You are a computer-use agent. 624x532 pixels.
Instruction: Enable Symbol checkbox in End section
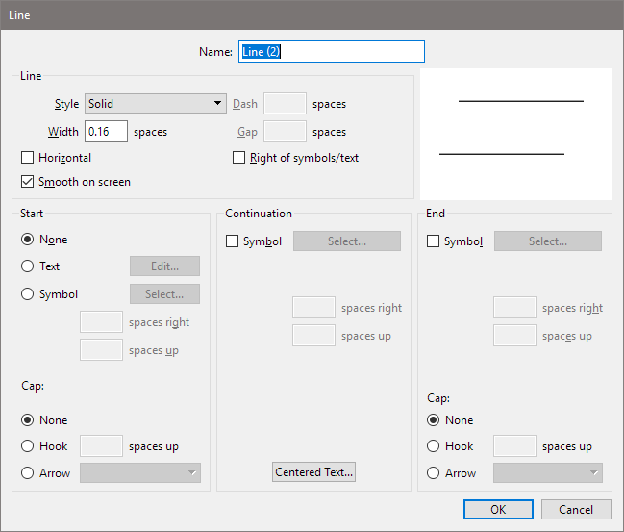(x=433, y=241)
